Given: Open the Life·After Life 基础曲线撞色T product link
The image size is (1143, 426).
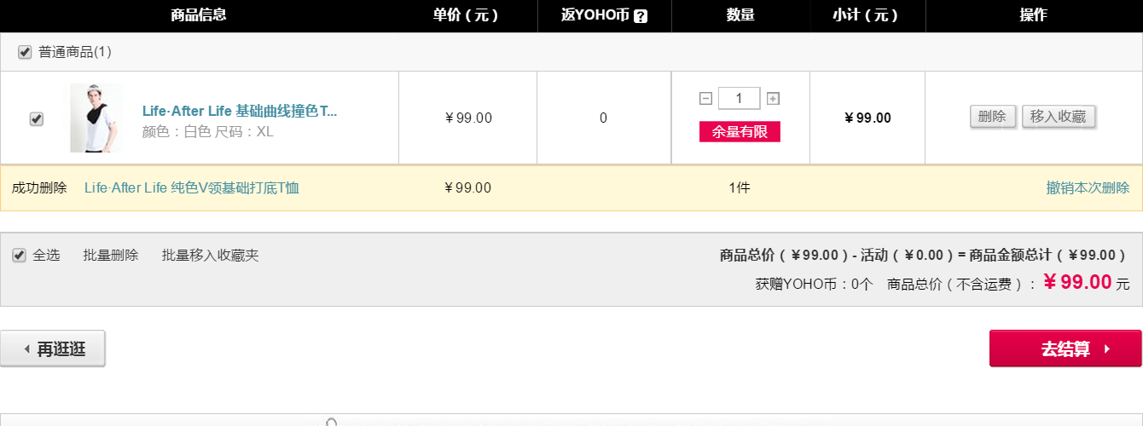Looking at the screenshot, I should 240,111.
